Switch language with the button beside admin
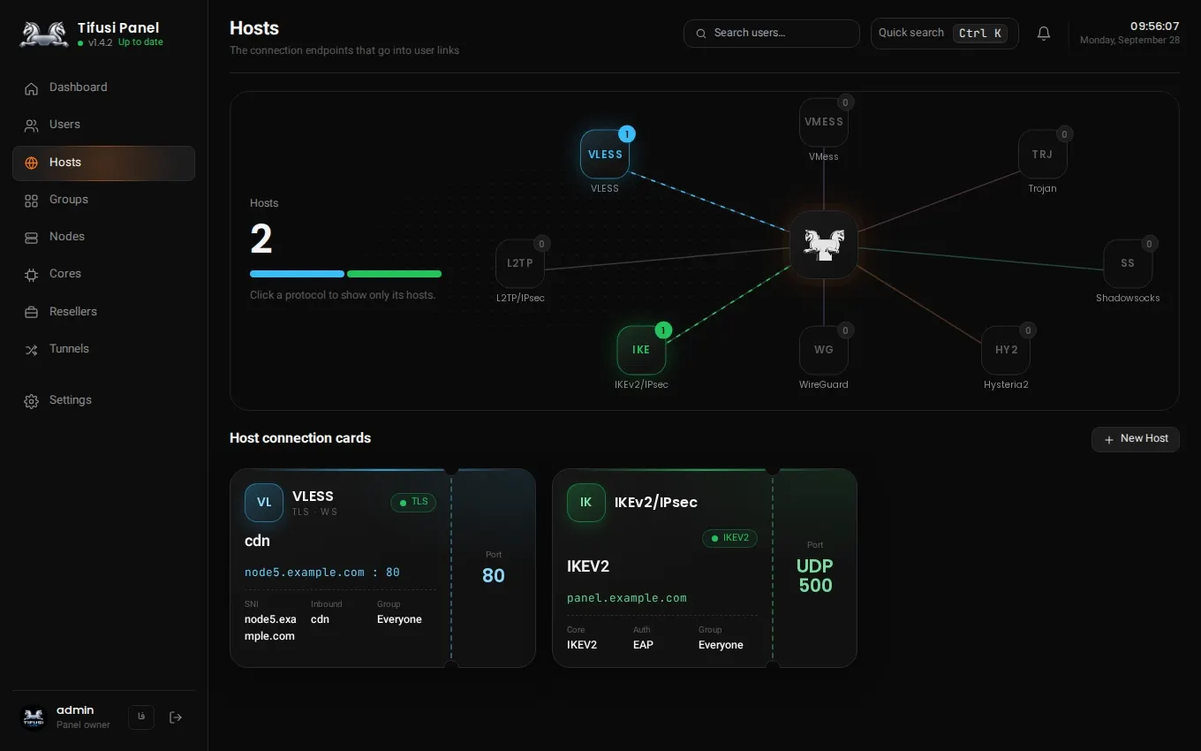1201x751 pixels. point(141,717)
